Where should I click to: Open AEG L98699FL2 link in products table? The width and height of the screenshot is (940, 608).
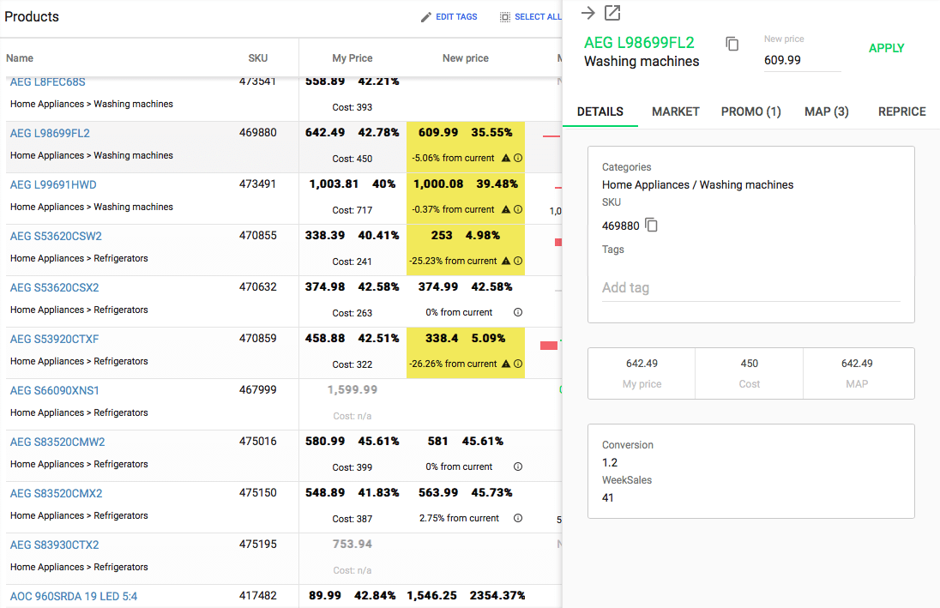[x=50, y=133]
